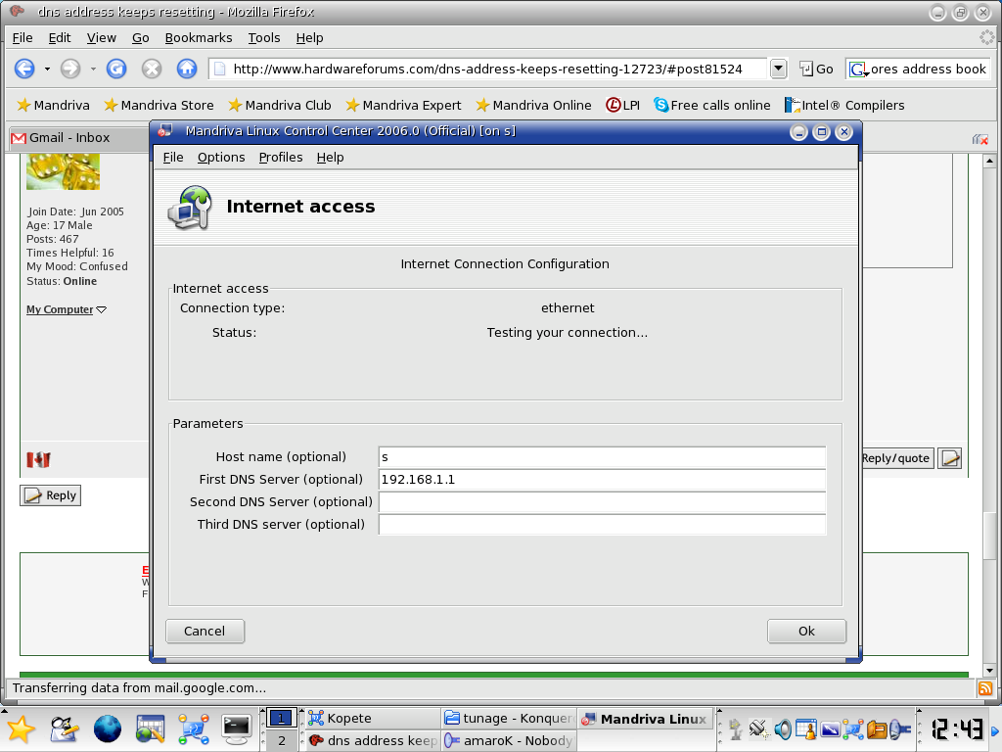
Task: Launch the globe web browser panel icon
Action: point(108,729)
